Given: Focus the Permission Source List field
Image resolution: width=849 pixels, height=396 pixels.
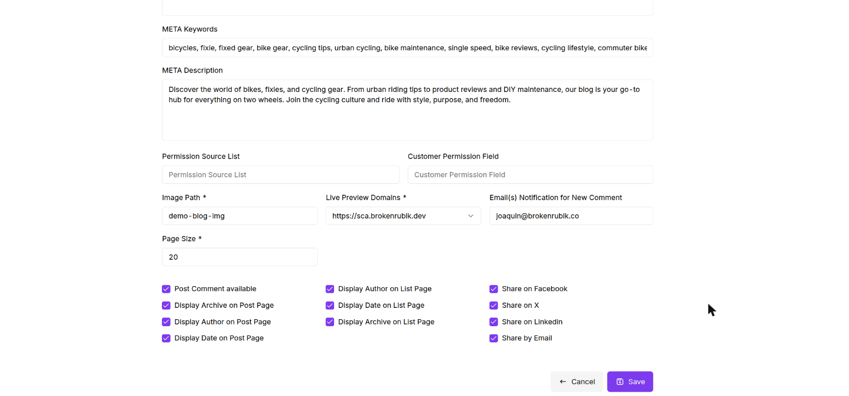Looking at the screenshot, I should tap(280, 175).
